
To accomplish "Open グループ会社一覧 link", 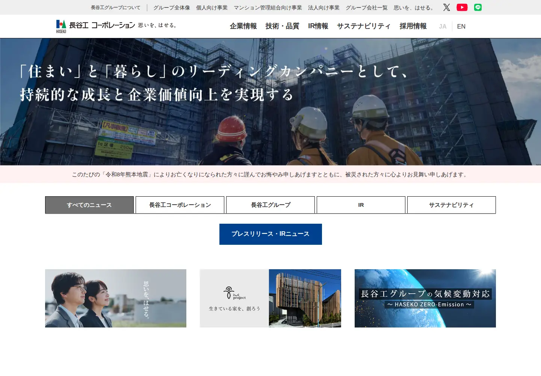I will tap(367, 8).
